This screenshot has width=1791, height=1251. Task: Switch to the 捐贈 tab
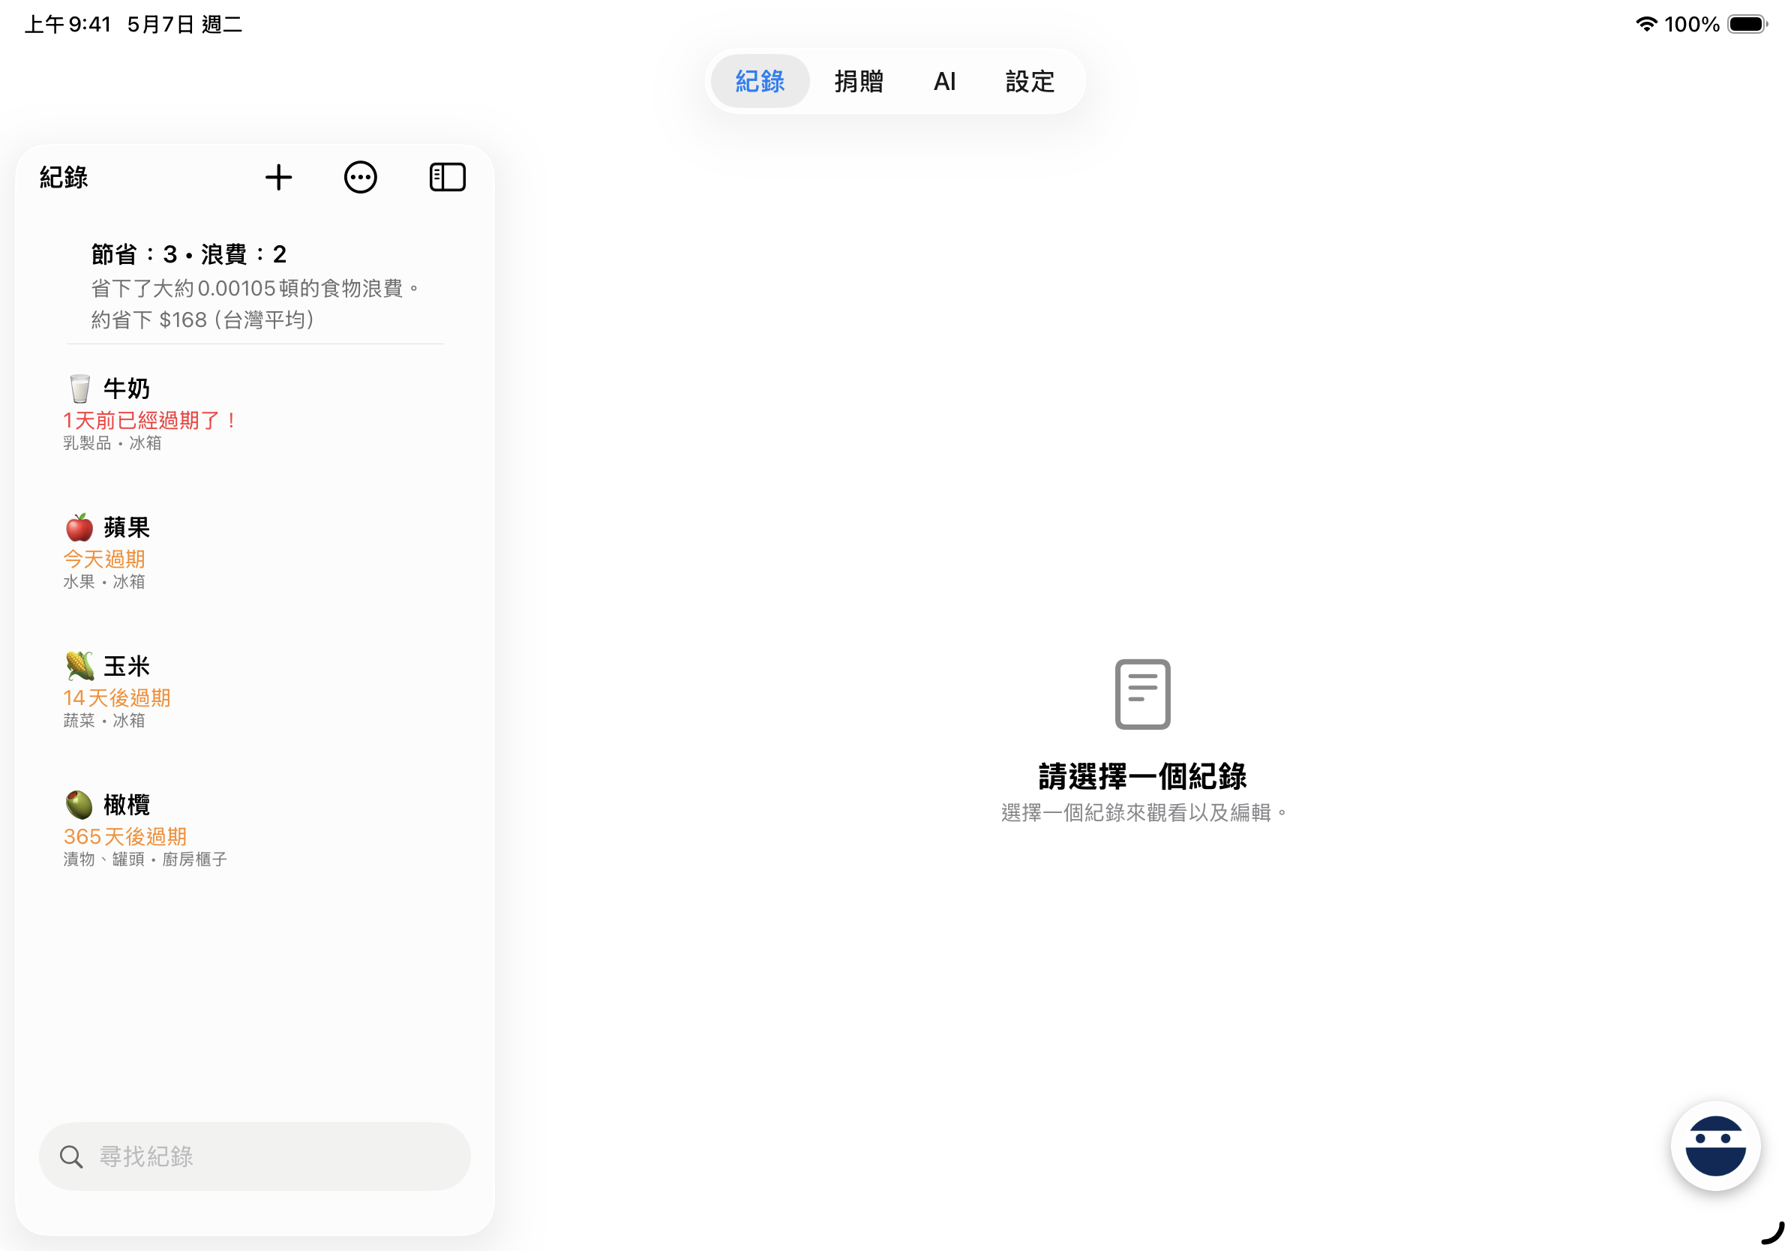click(857, 80)
